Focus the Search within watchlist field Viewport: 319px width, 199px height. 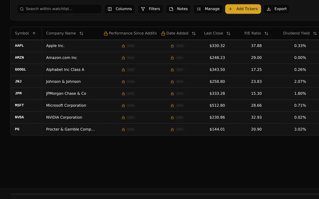[x=60, y=9]
